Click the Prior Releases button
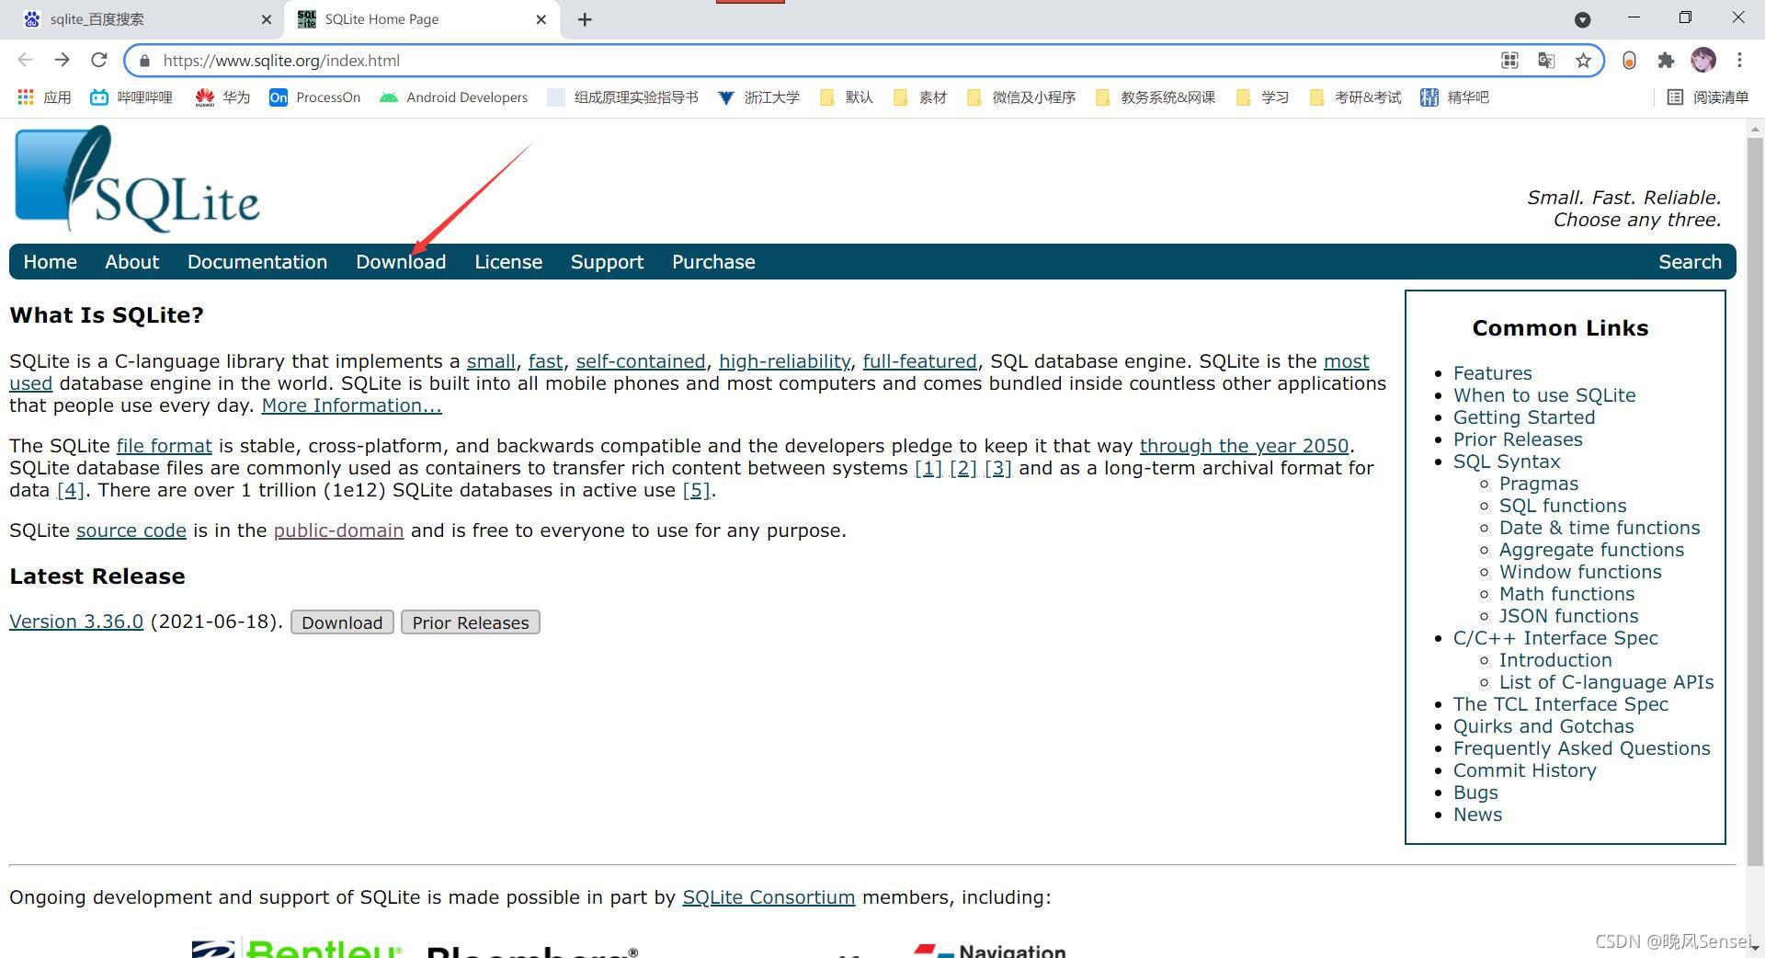This screenshot has height=958, width=1765. tap(471, 622)
